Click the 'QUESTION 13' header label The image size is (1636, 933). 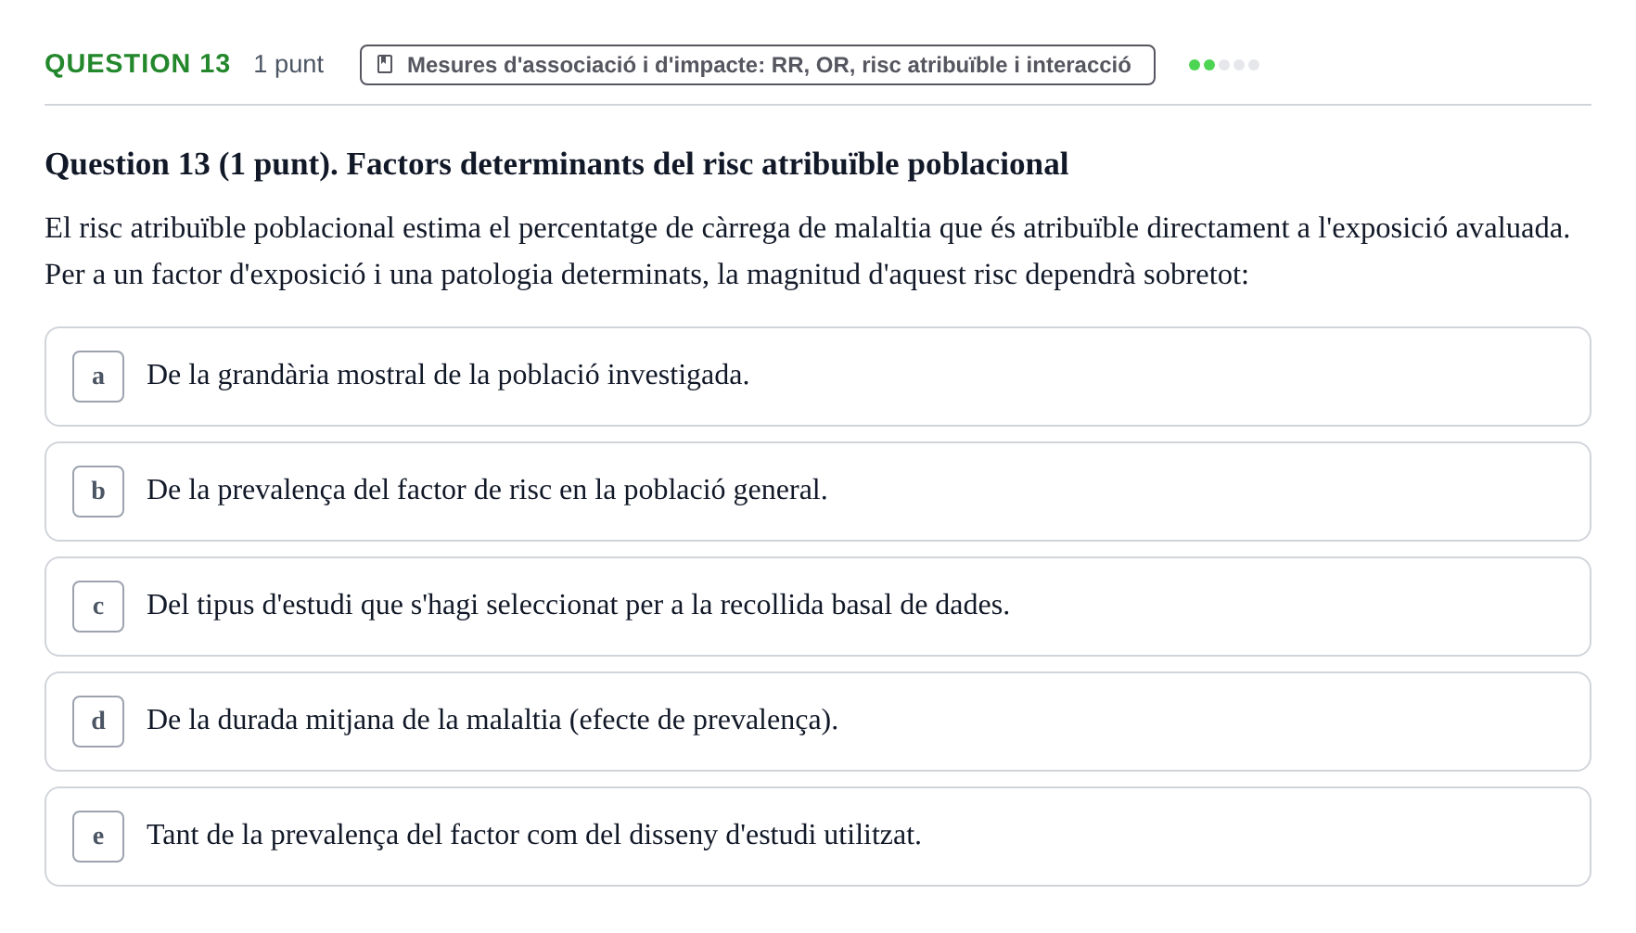coord(137,63)
